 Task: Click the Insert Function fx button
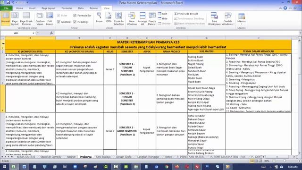(51, 33)
